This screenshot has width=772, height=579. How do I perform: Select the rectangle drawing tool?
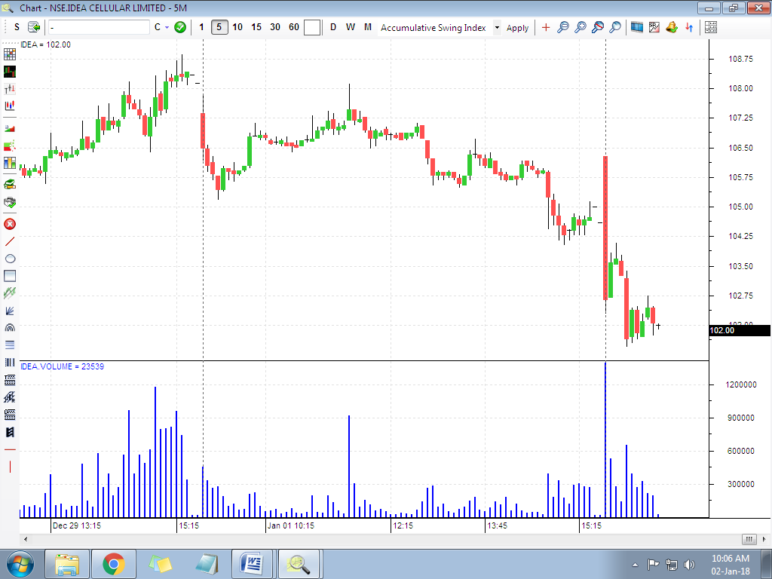point(9,276)
